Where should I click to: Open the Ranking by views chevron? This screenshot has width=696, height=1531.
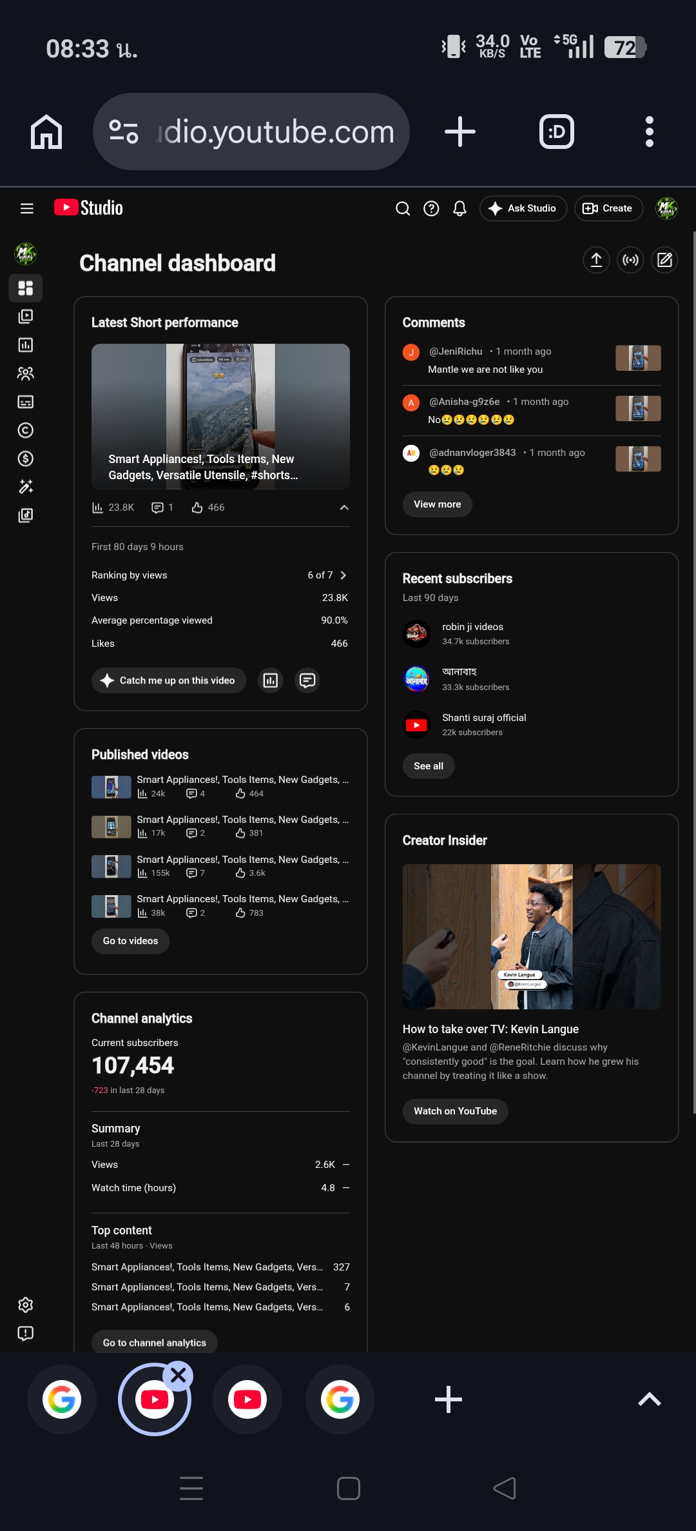point(343,575)
